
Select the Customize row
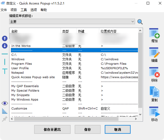pyautogui.click(x=74, y=108)
